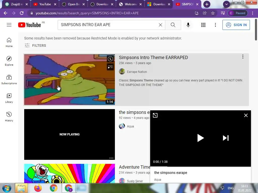Open the Windows Start menu

[x=7, y=188]
